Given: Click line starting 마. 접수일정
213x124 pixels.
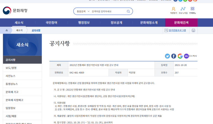Looking at the screenshot, I should (x=83, y=122).
